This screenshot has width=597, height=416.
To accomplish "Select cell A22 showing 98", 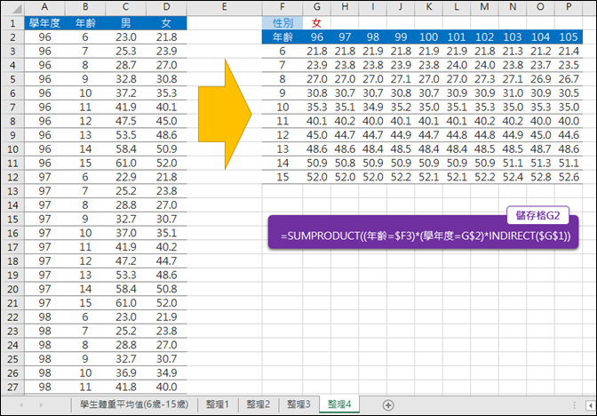I will 44,317.
